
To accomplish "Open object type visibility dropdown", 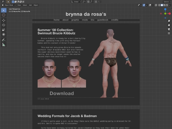I will [x=140, y=5].
